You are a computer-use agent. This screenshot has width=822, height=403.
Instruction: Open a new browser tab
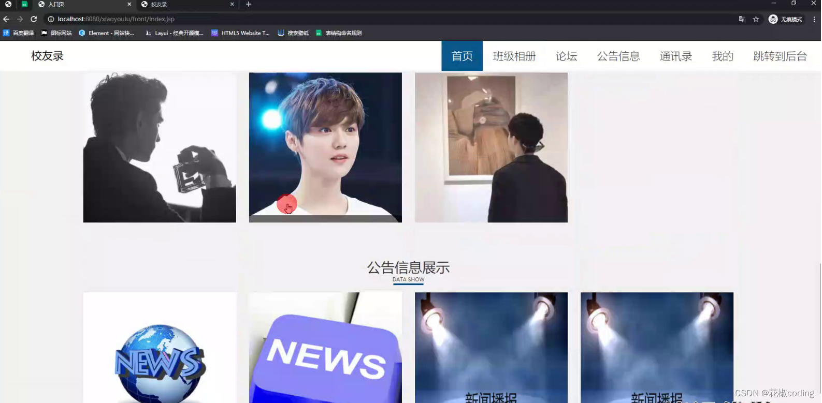pyautogui.click(x=249, y=4)
